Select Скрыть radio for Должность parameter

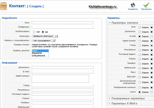point(139,32)
